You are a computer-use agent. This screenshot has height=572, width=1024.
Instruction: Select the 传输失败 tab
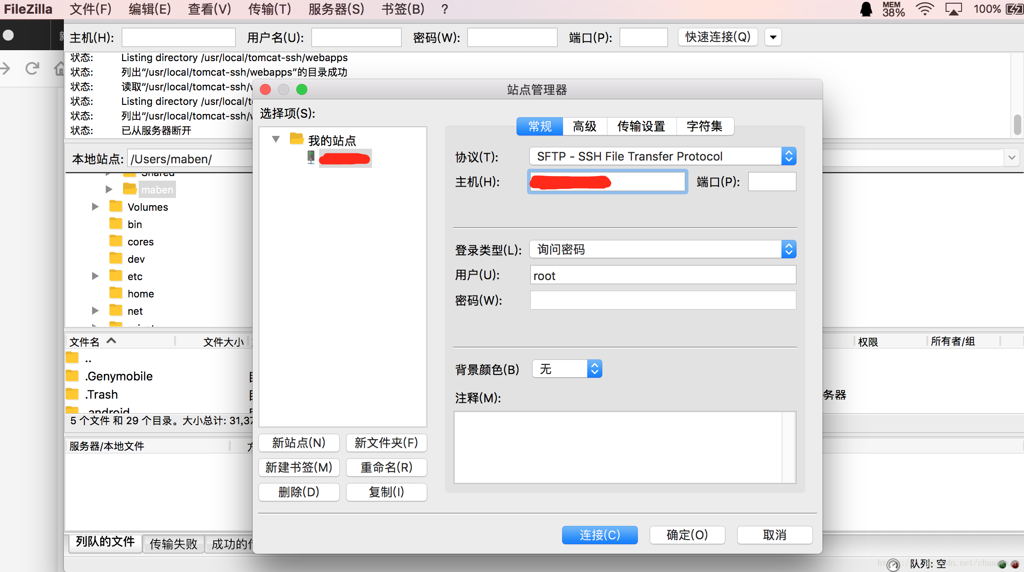pos(174,544)
